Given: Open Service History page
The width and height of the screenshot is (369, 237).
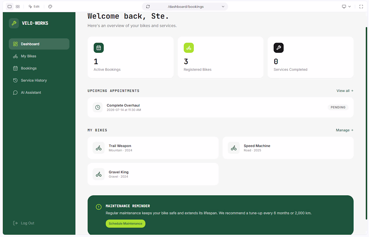Looking at the screenshot, I should point(39,80).
